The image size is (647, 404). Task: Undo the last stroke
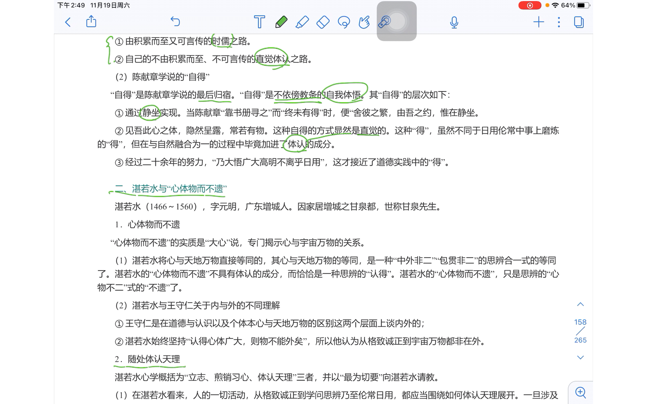point(175,21)
